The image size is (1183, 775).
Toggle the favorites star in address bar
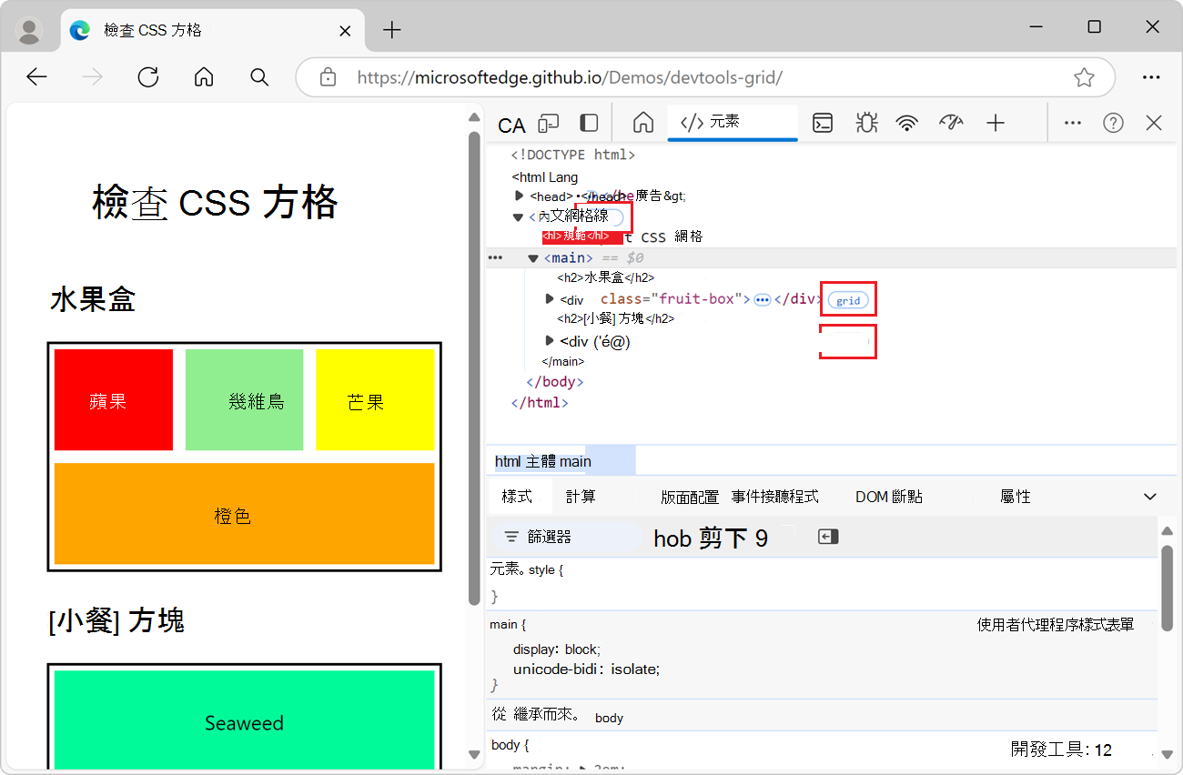pos(1084,77)
